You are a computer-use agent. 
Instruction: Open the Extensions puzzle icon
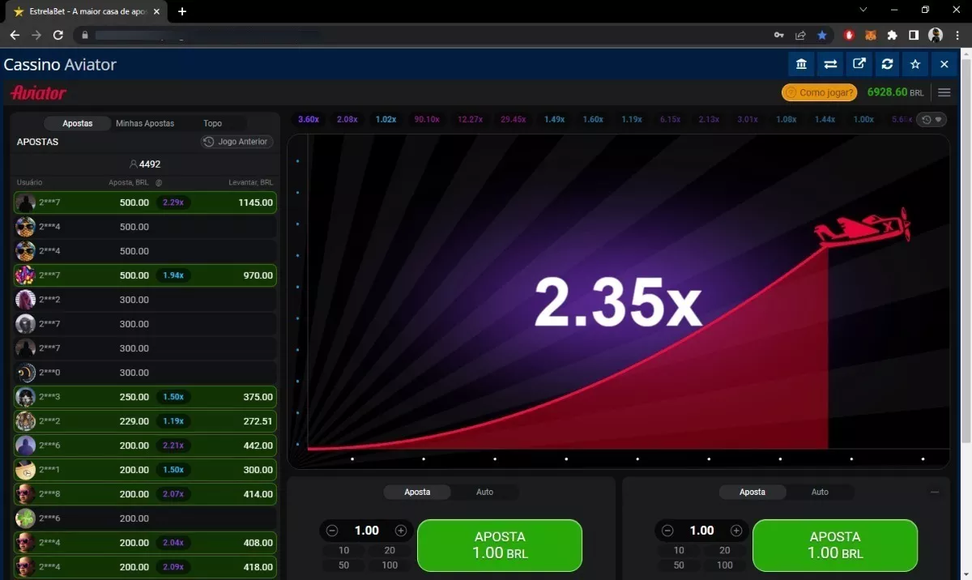tap(892, 35)
